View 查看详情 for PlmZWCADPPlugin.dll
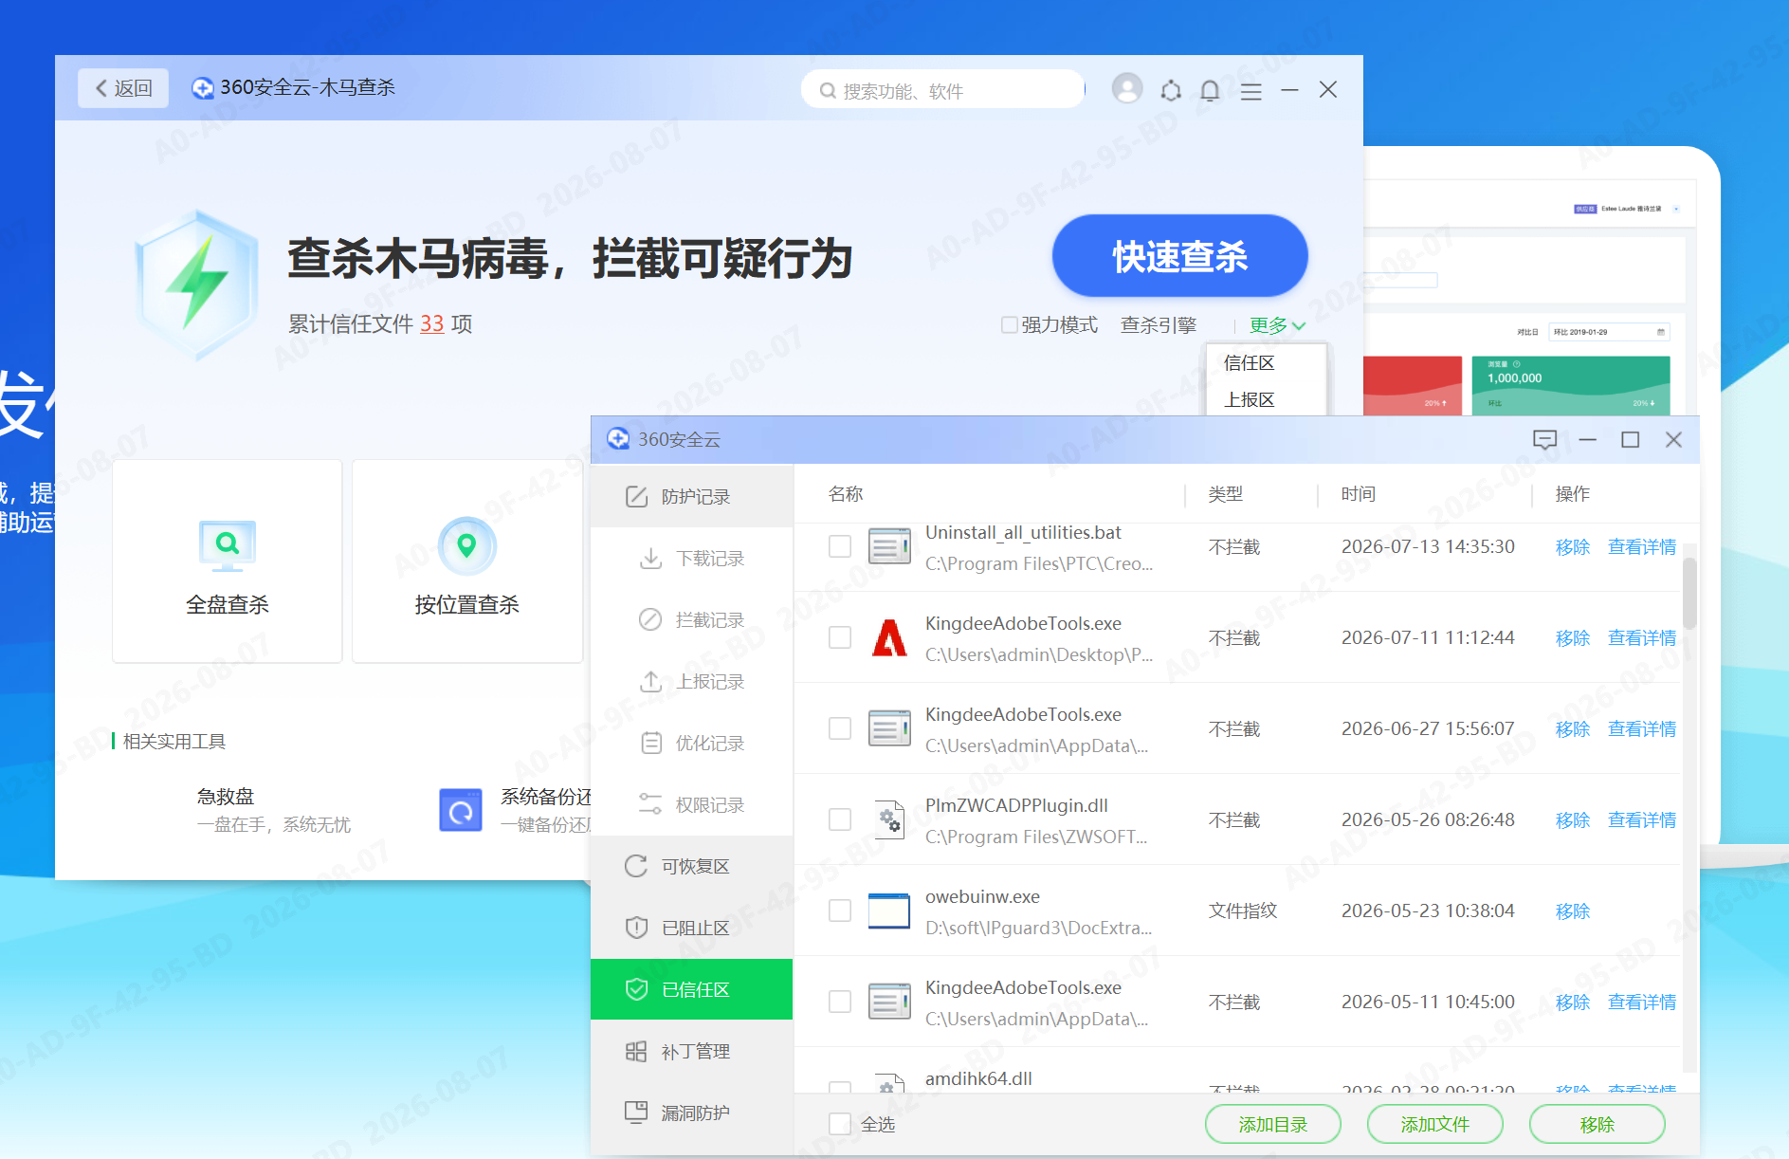 (x=1642, y=820)
